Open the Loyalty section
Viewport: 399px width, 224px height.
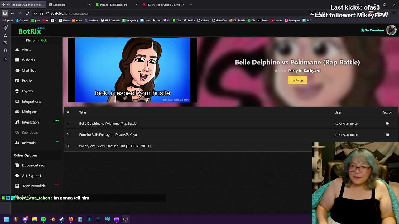coord(27,91)
